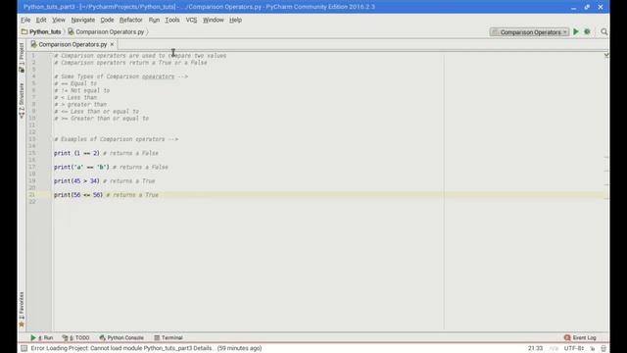Click the Python_tuts breadcrumb folder
This screenshot has height=353, width=627.
pyautogui.click(x=41, y=32)
